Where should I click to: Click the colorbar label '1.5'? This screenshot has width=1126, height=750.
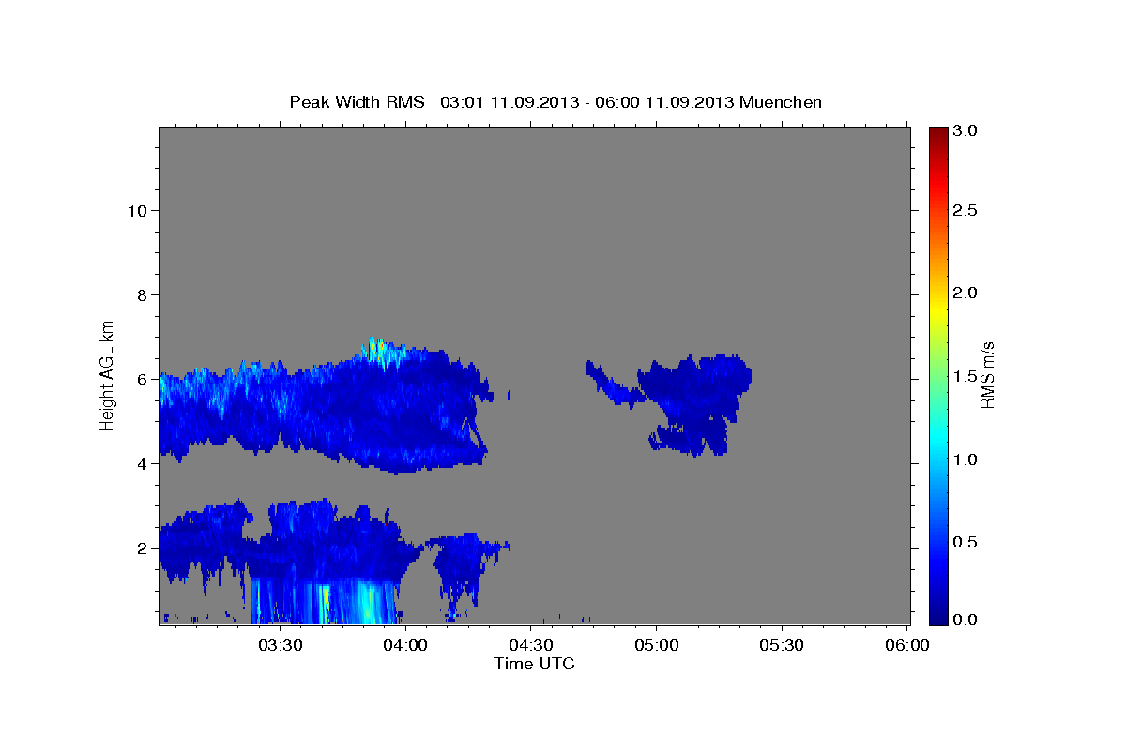coord(965,376)
